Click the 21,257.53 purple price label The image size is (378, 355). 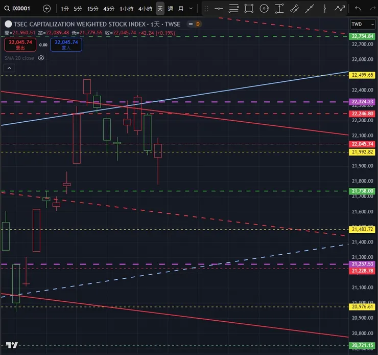click(x=362, y=264)
